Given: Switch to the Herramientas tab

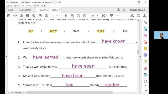Looking at the screenshot, I should (24, 10).
